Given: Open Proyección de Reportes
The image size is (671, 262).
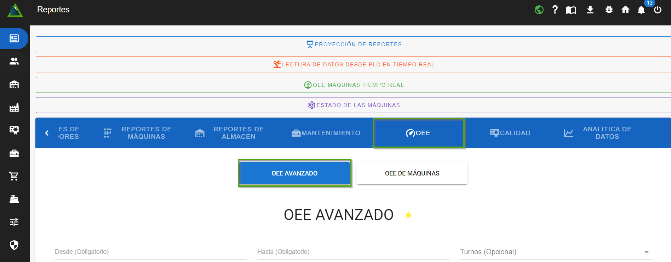Looking at the screenshot, I should click(x=354, y=44).
